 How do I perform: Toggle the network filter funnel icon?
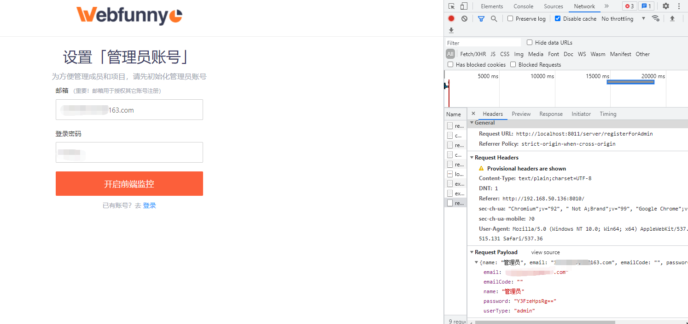coord(481,19)
